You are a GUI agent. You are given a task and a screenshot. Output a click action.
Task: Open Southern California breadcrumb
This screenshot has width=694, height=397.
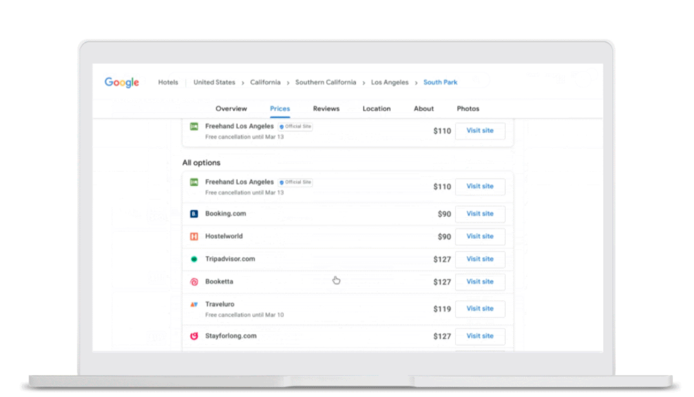click(x=326, y=82)
